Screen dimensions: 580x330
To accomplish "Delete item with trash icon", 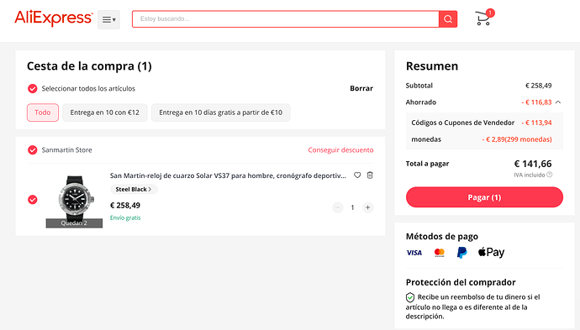I will point(370,175).
